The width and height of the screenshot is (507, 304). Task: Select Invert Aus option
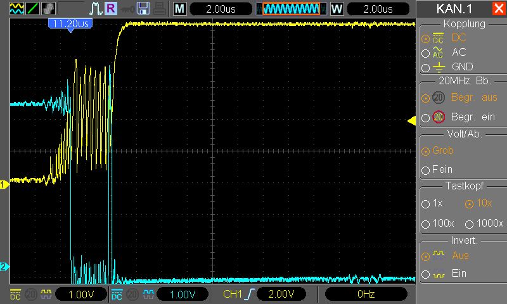click(425, 256)
